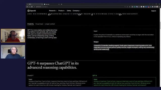Click the OpenAI logo in the header
The width and height of the screenshot is (161, 90).
pyautogui.click(x=32, y=11)
